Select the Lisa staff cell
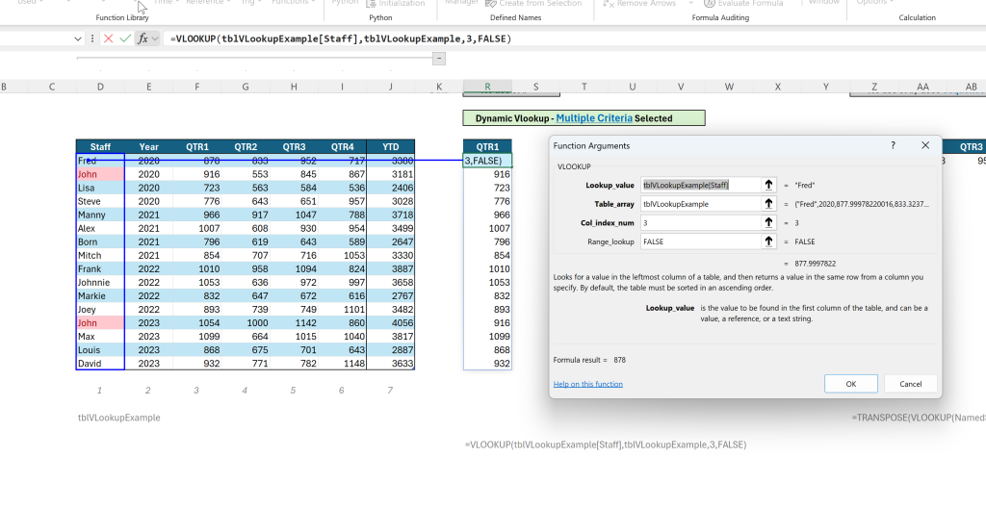This screenshot has width=986, height=508. [100, 188]
